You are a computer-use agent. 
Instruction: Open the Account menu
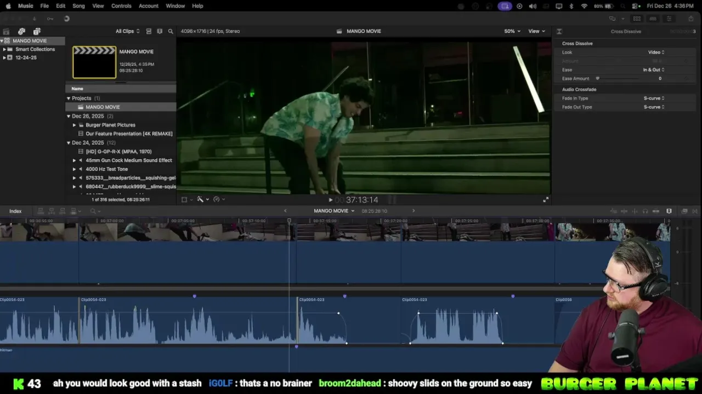click(x=148, y=6)
